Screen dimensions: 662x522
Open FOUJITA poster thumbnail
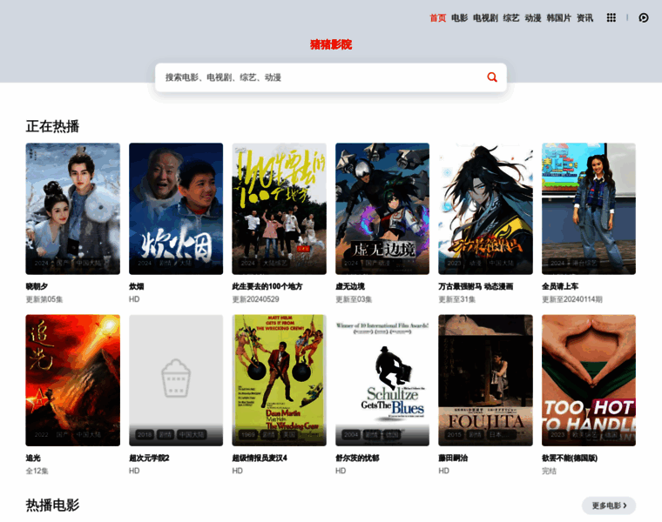(485, 380)
